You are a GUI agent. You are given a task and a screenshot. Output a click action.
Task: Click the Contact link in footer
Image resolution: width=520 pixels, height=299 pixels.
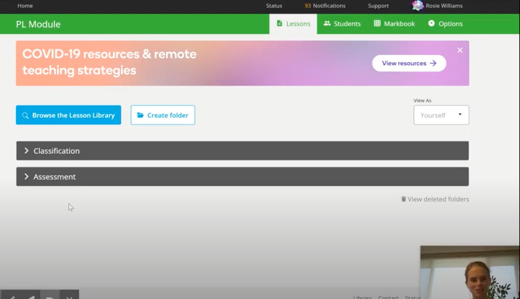coord(388,297)
